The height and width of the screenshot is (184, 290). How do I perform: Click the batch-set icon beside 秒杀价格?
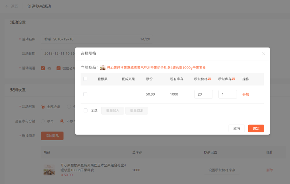click(x=209, y=79)
